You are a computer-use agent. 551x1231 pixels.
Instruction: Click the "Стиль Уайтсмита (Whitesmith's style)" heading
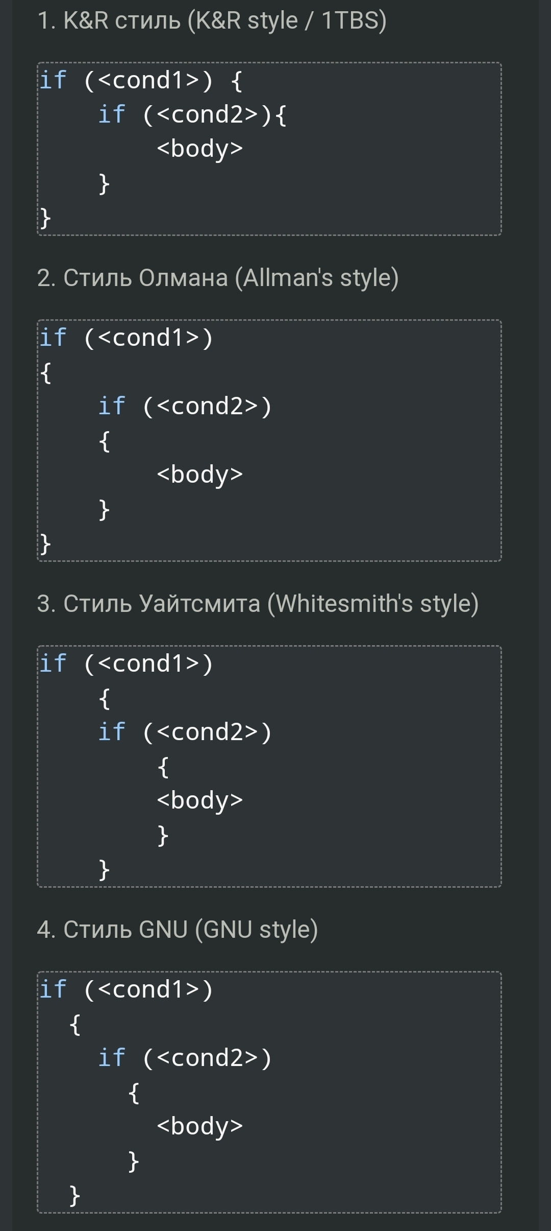[x=258, y=603]
